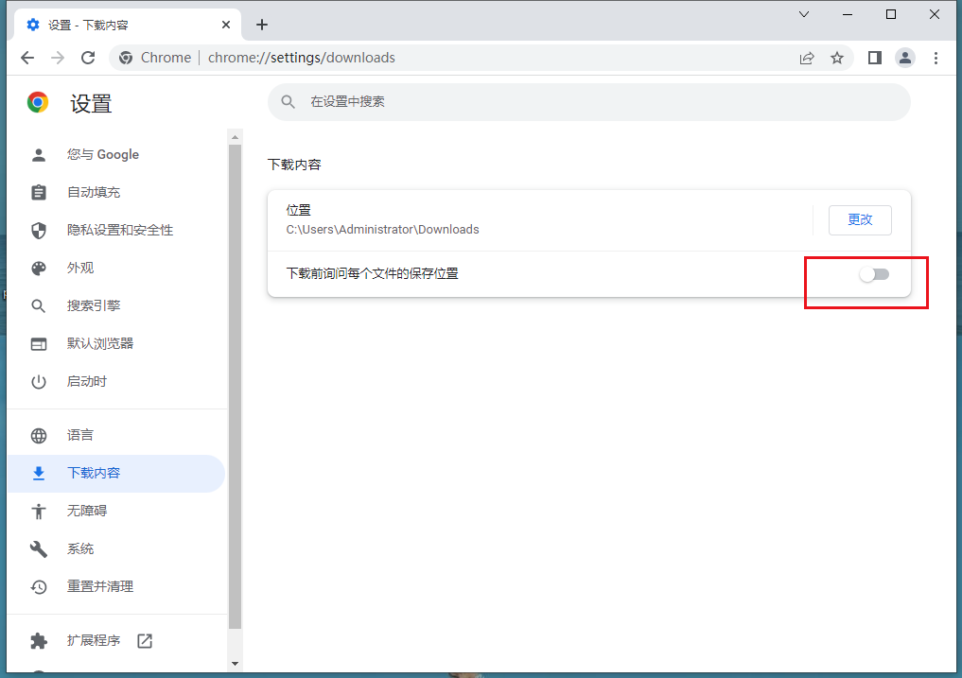The width and height of the screenshot is (962, 678).
Task: Click the 更改 button to change download location
Action: coord(860,219)
